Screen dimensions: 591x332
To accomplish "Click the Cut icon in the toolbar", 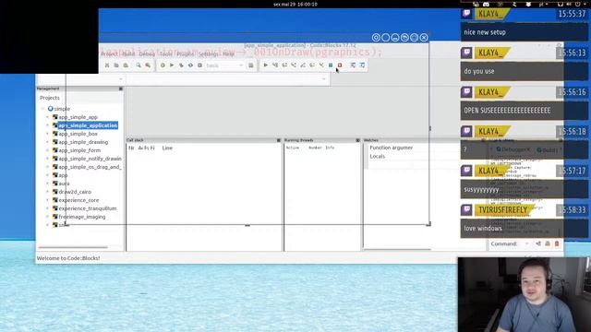I will point(107,65).
